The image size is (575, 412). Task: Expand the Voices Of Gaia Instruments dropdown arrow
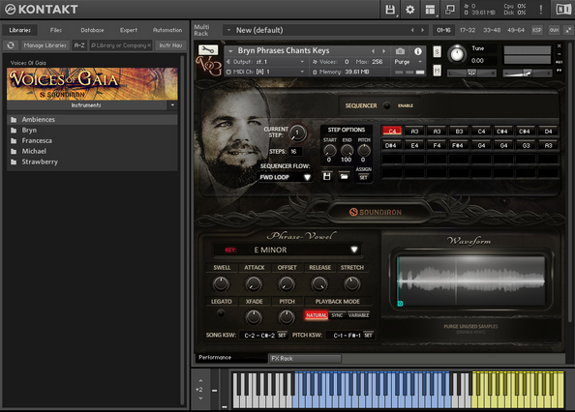172,105
